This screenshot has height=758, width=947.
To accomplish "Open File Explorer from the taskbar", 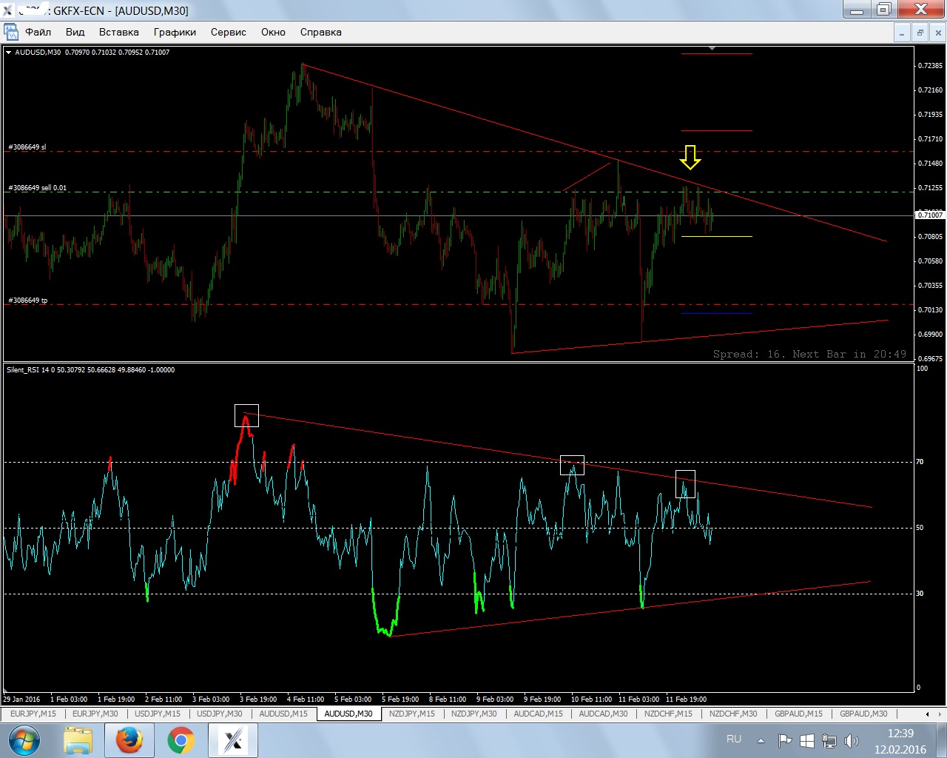I will 78,740.
